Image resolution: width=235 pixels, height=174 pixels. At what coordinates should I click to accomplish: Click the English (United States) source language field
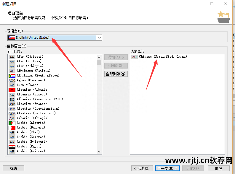point(55,38)
